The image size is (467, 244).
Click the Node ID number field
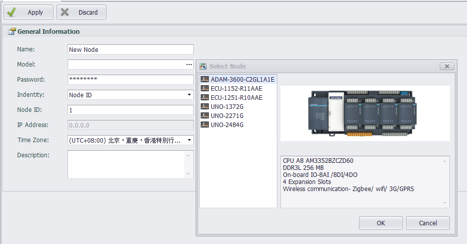pos(130,110)
